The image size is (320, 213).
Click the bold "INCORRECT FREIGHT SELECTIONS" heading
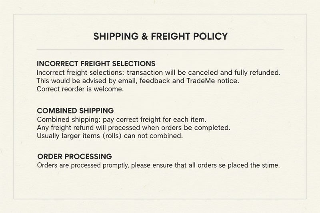(x=96, y=64)
